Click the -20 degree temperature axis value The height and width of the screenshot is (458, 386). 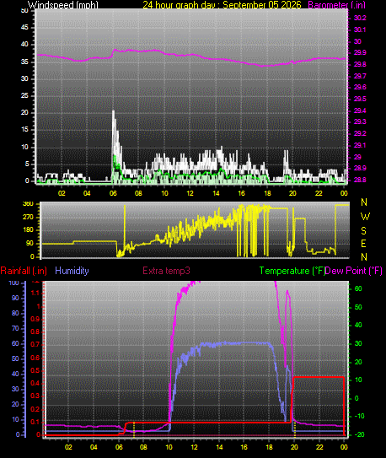point(359,435)
